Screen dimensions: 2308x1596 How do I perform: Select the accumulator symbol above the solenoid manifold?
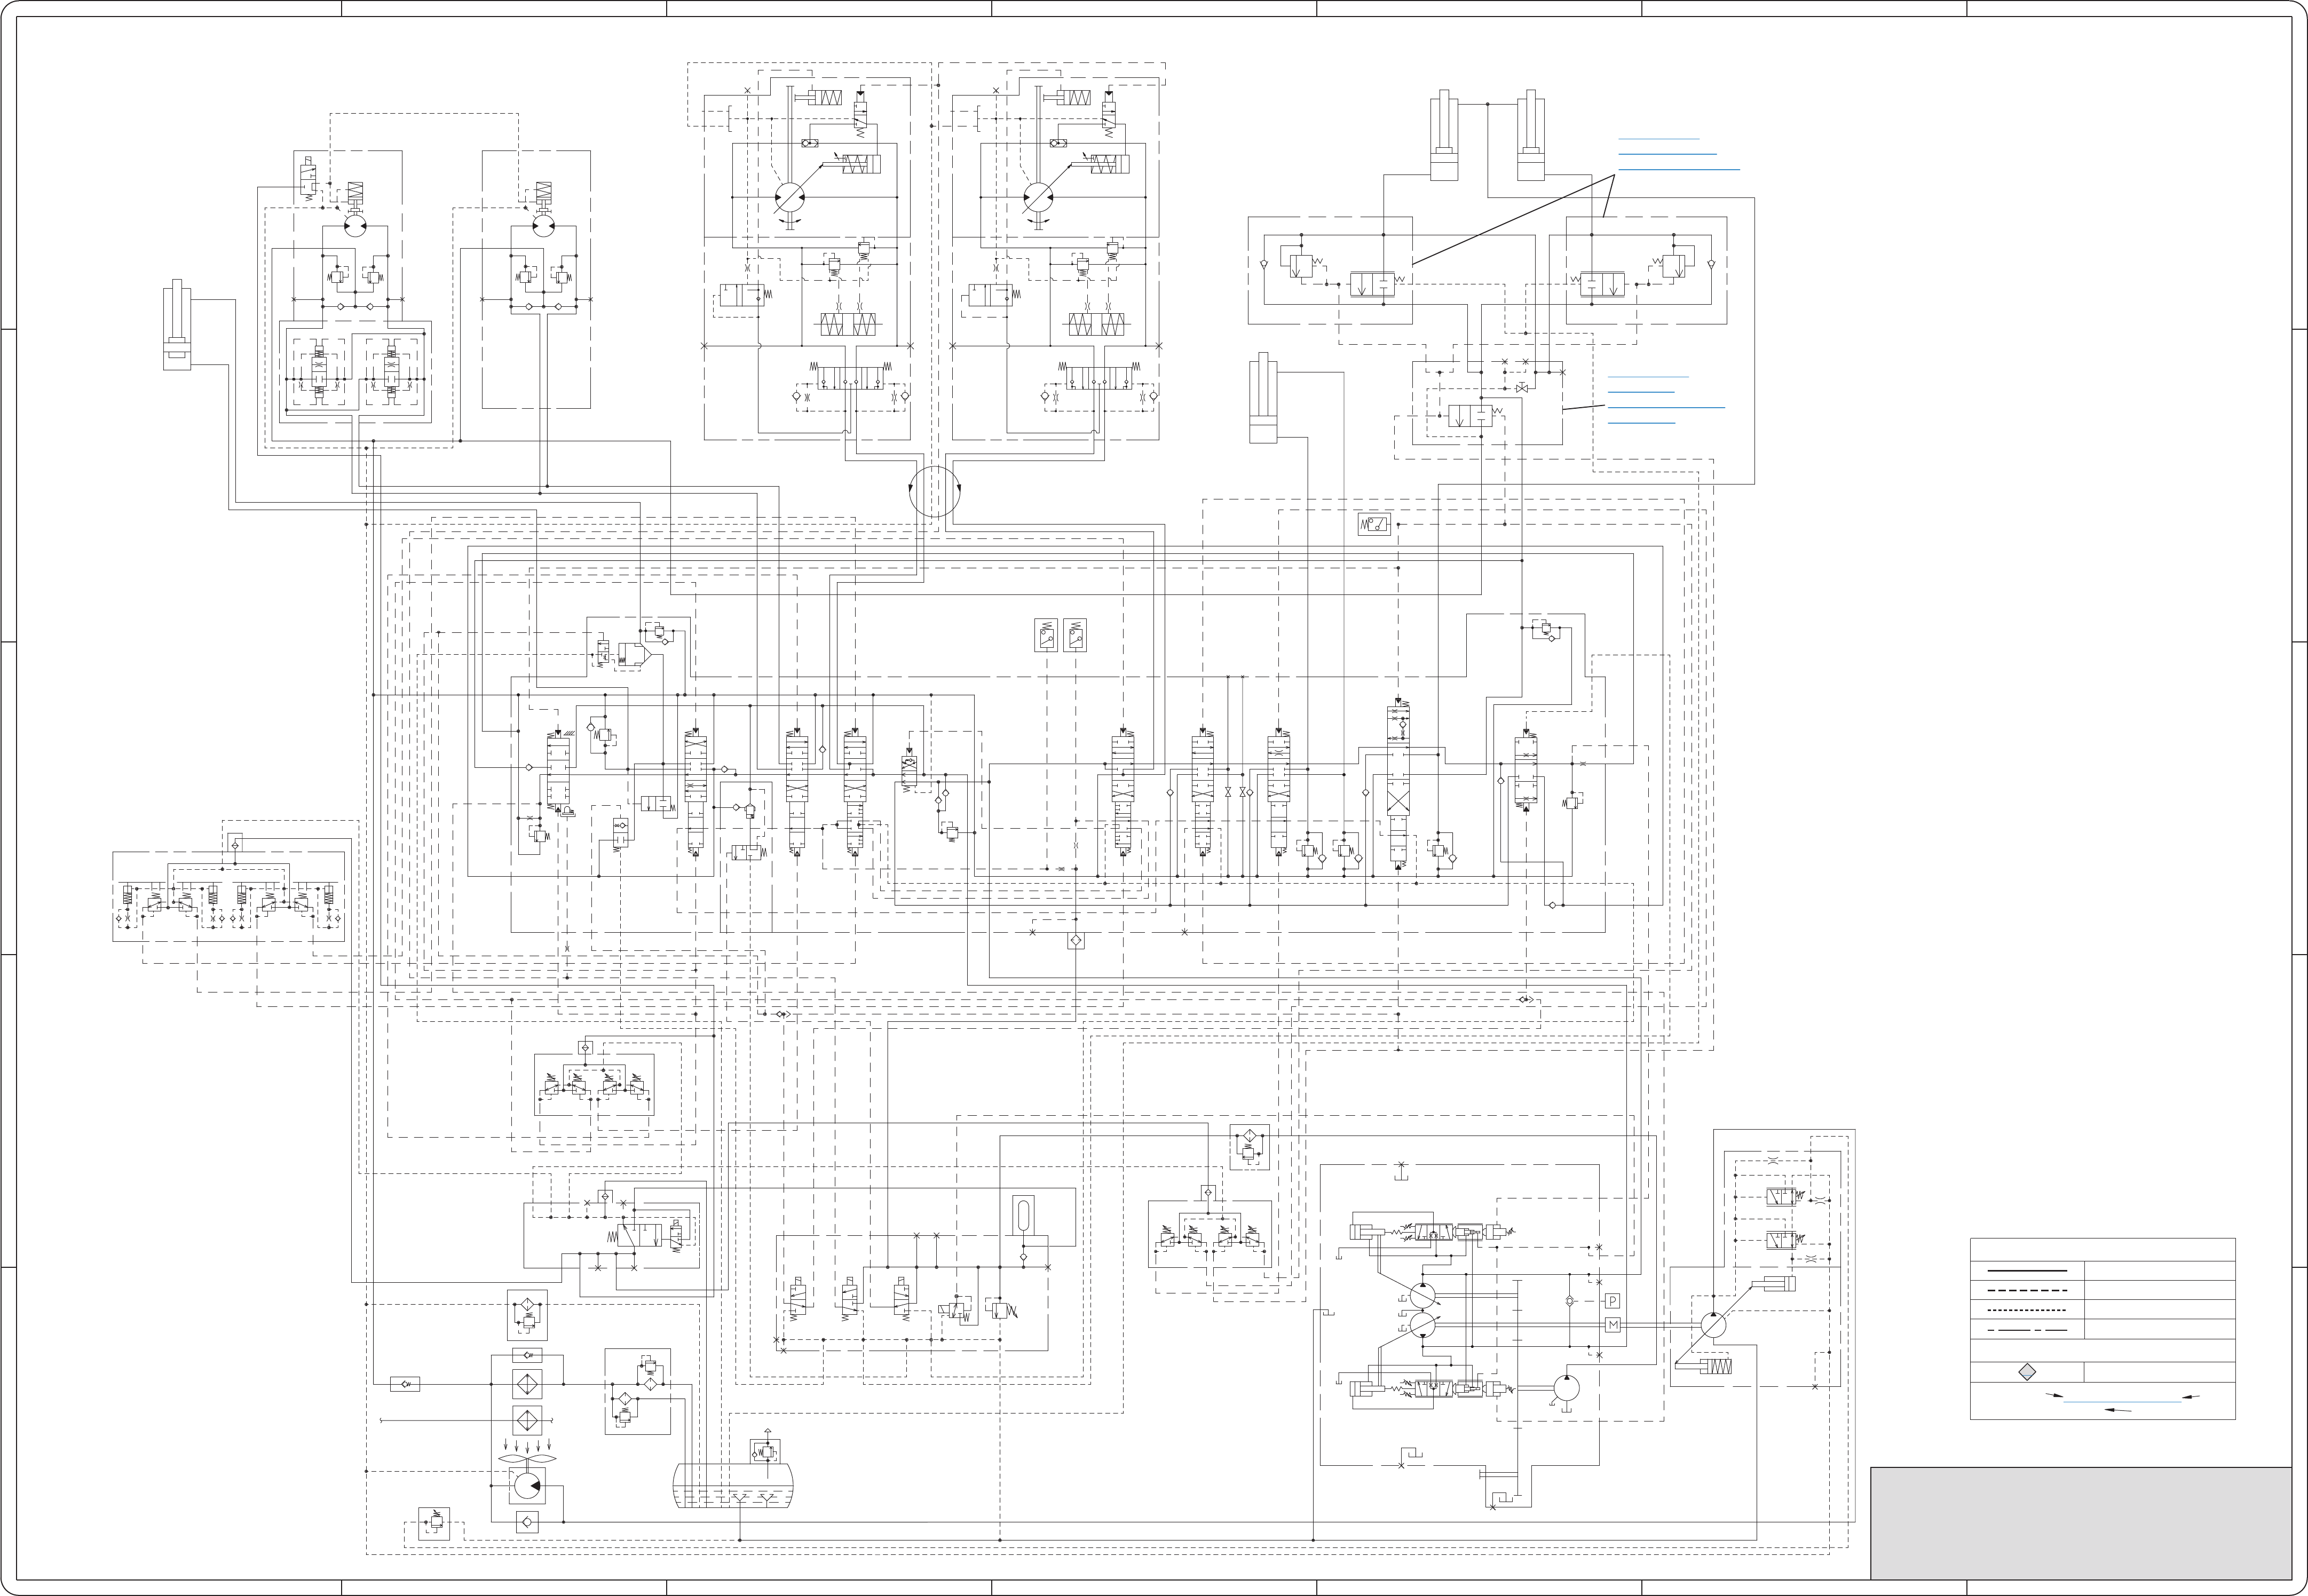point(1024,1215)
